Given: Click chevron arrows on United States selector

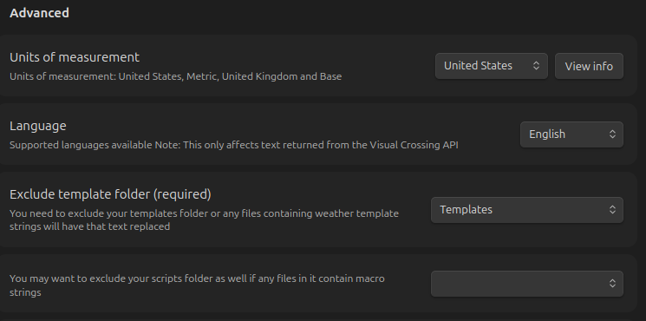Looking at the screenshot, I should click(x=536, y=66).
